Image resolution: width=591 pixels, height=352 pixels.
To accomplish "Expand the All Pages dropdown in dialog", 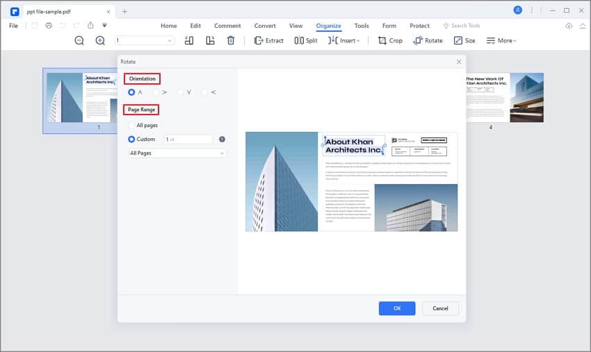I will [177, 153].
